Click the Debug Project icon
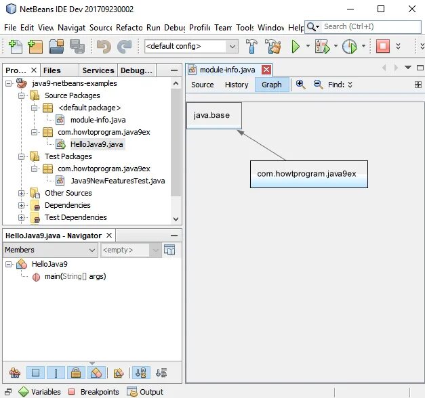 pyautogui.click(x=322, y=47)
